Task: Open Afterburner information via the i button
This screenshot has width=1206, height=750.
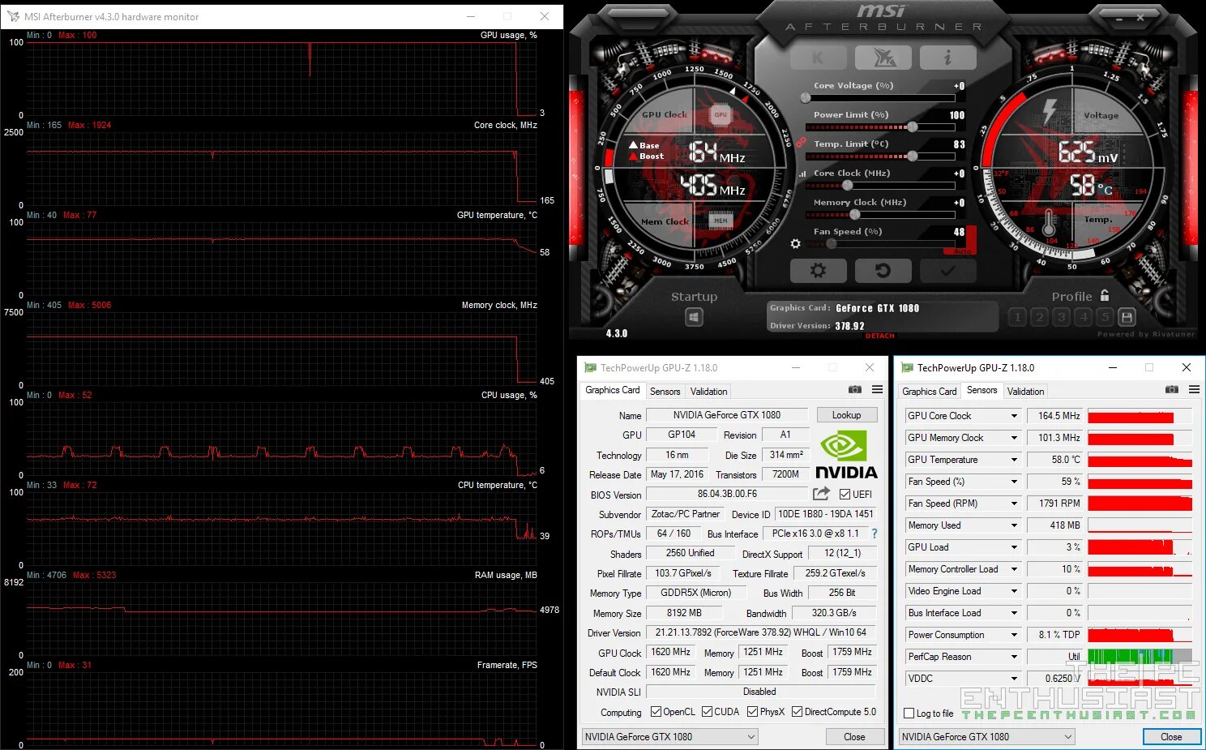Action: point(947,58)
